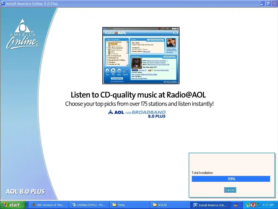This screenshot has width=278, height=209.
Task: Click the 'Listen to CD-quality music' headline
Action: (x=138, y=95)
